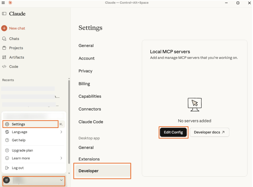
Task: Open the user account dropdown chevron
Action: [x=61, y=180]
